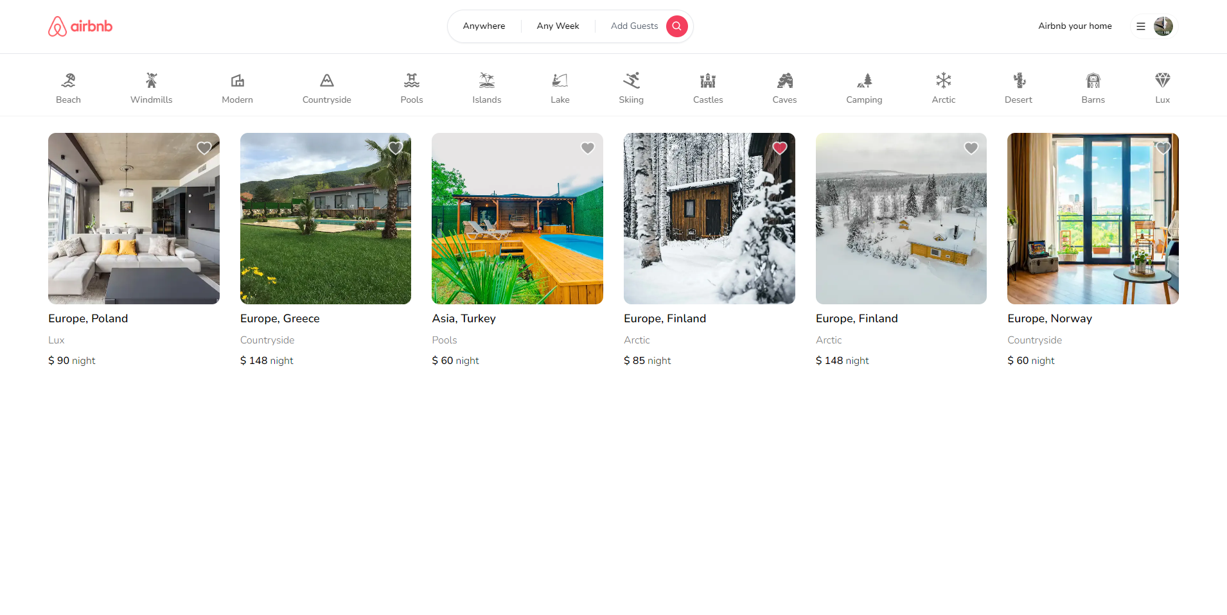Click Airbnb your home link
The image size is (1227, 615).
(x=1075, y=26)
